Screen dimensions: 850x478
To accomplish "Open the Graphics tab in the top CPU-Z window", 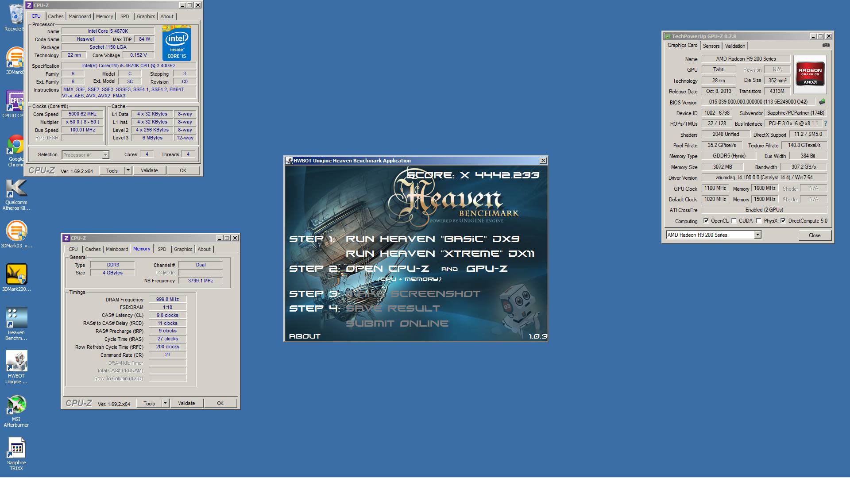I will point(146,16).
